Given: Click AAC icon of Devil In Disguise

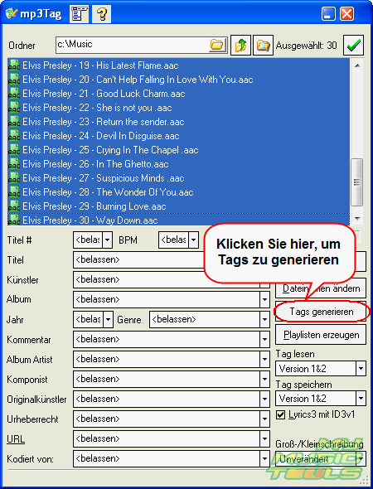Looking at the screenshot, I should 14,136.
